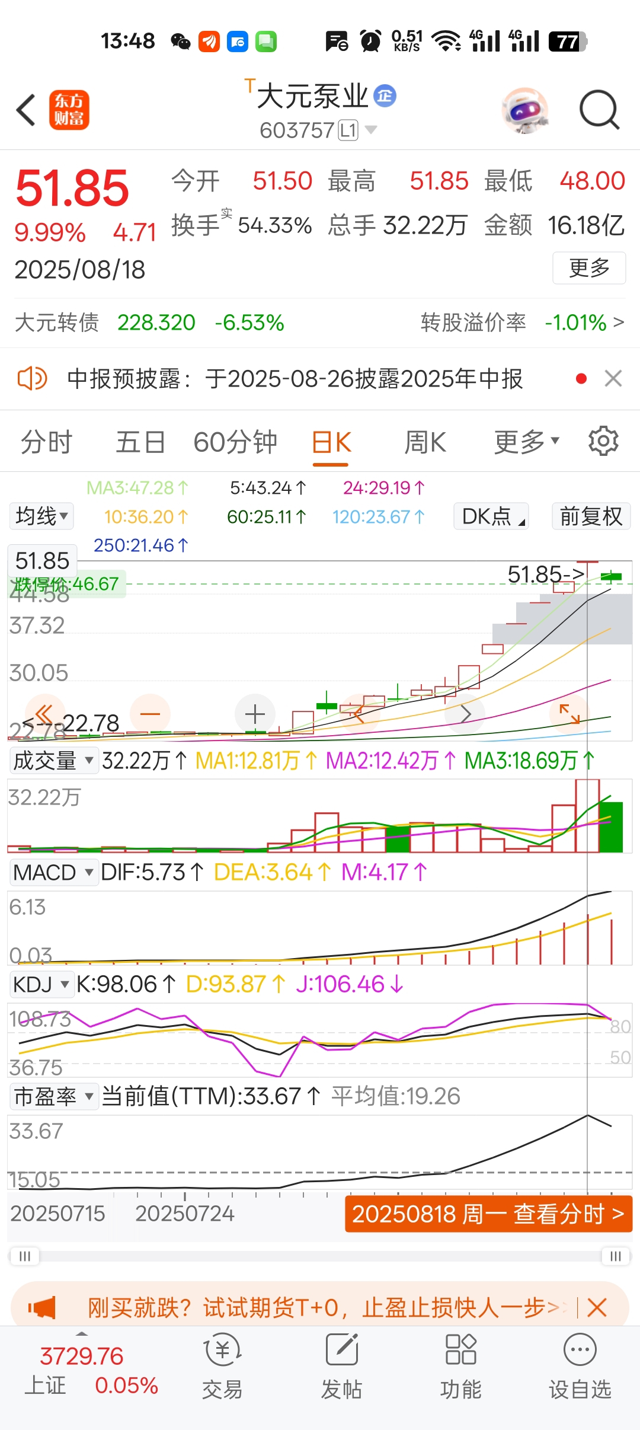
Task: Tap the MA3:47.28 moving average label
Action: tap(137, 488)
